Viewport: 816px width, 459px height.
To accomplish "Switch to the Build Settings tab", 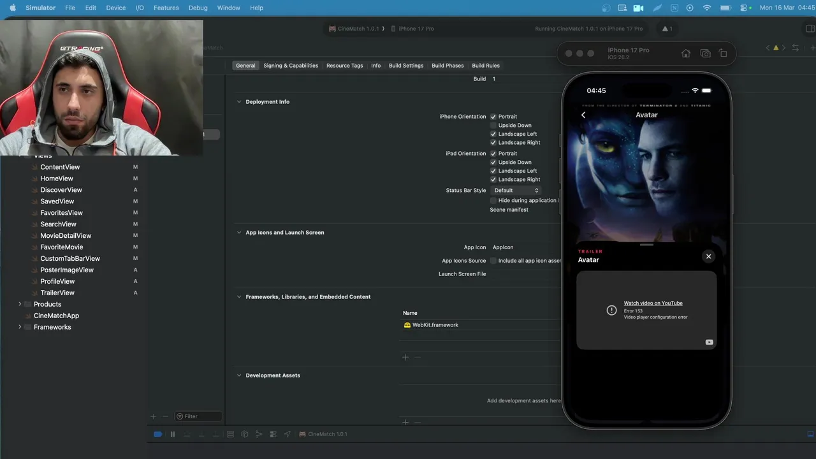I will pyautogui.click(x=406, y=66).
